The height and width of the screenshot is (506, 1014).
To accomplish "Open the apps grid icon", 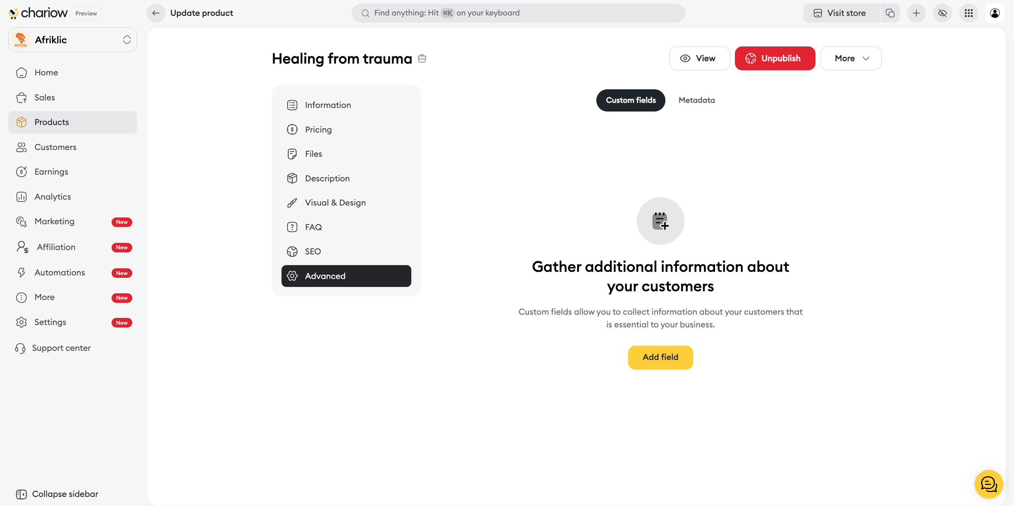I will click(968, 13).
